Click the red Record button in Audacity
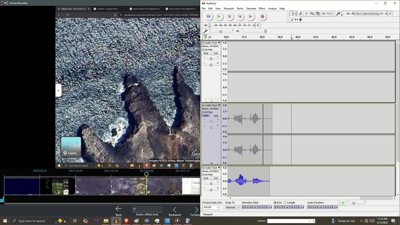 coord(262,17)
